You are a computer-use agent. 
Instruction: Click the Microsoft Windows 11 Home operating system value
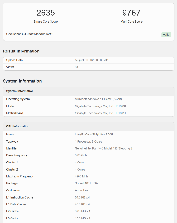(98, 99)
